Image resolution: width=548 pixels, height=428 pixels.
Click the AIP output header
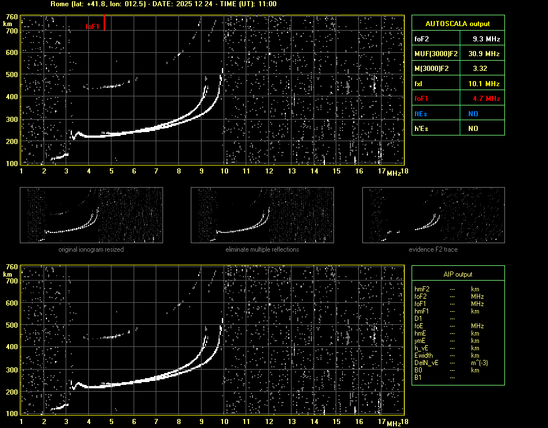click(457, 274)
